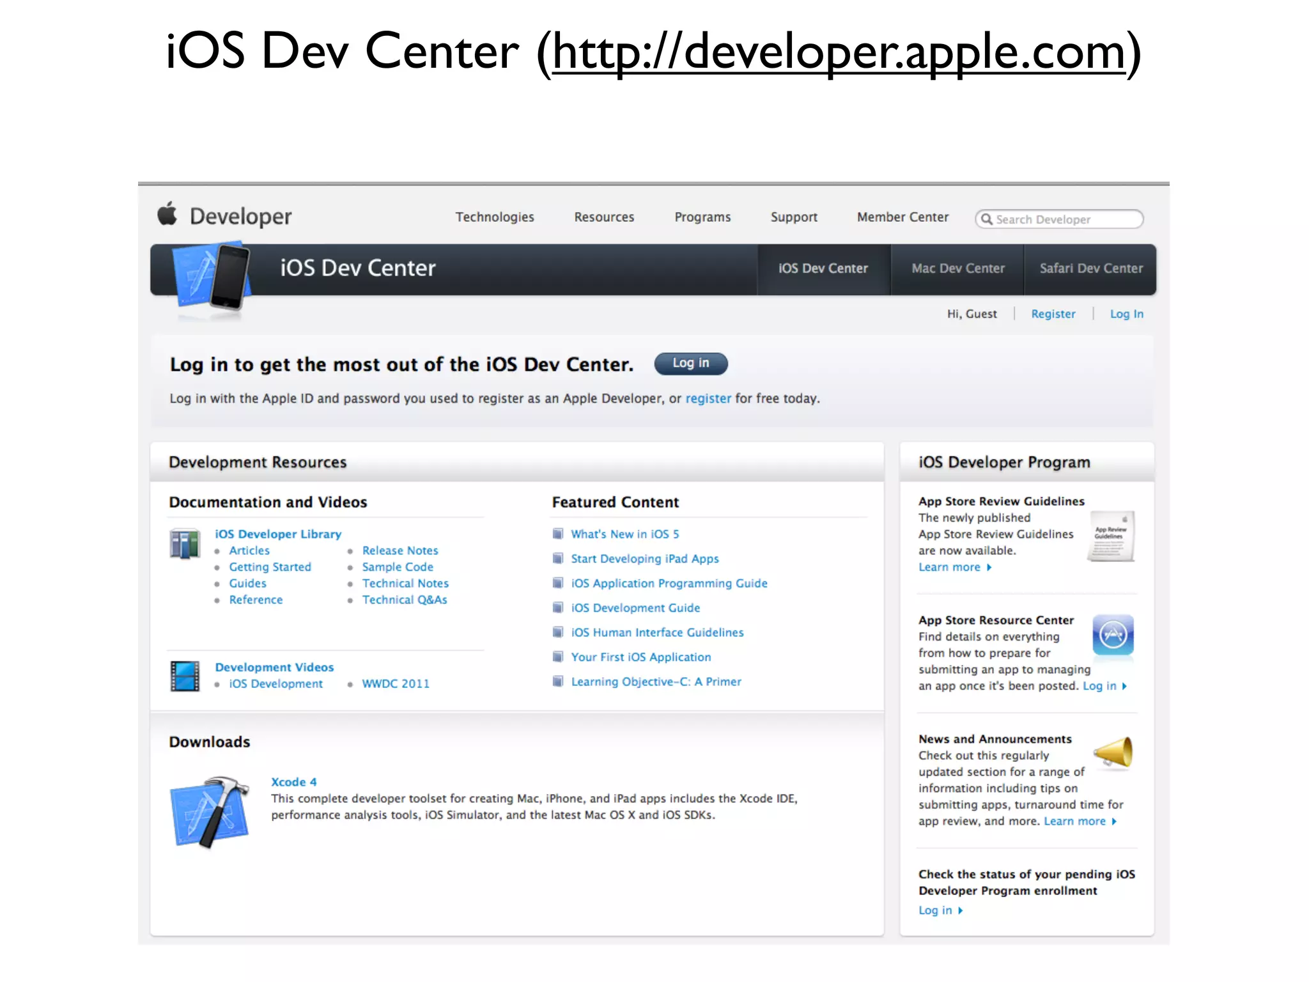Click the App Review Guidelines document icon

point(1111,536)
